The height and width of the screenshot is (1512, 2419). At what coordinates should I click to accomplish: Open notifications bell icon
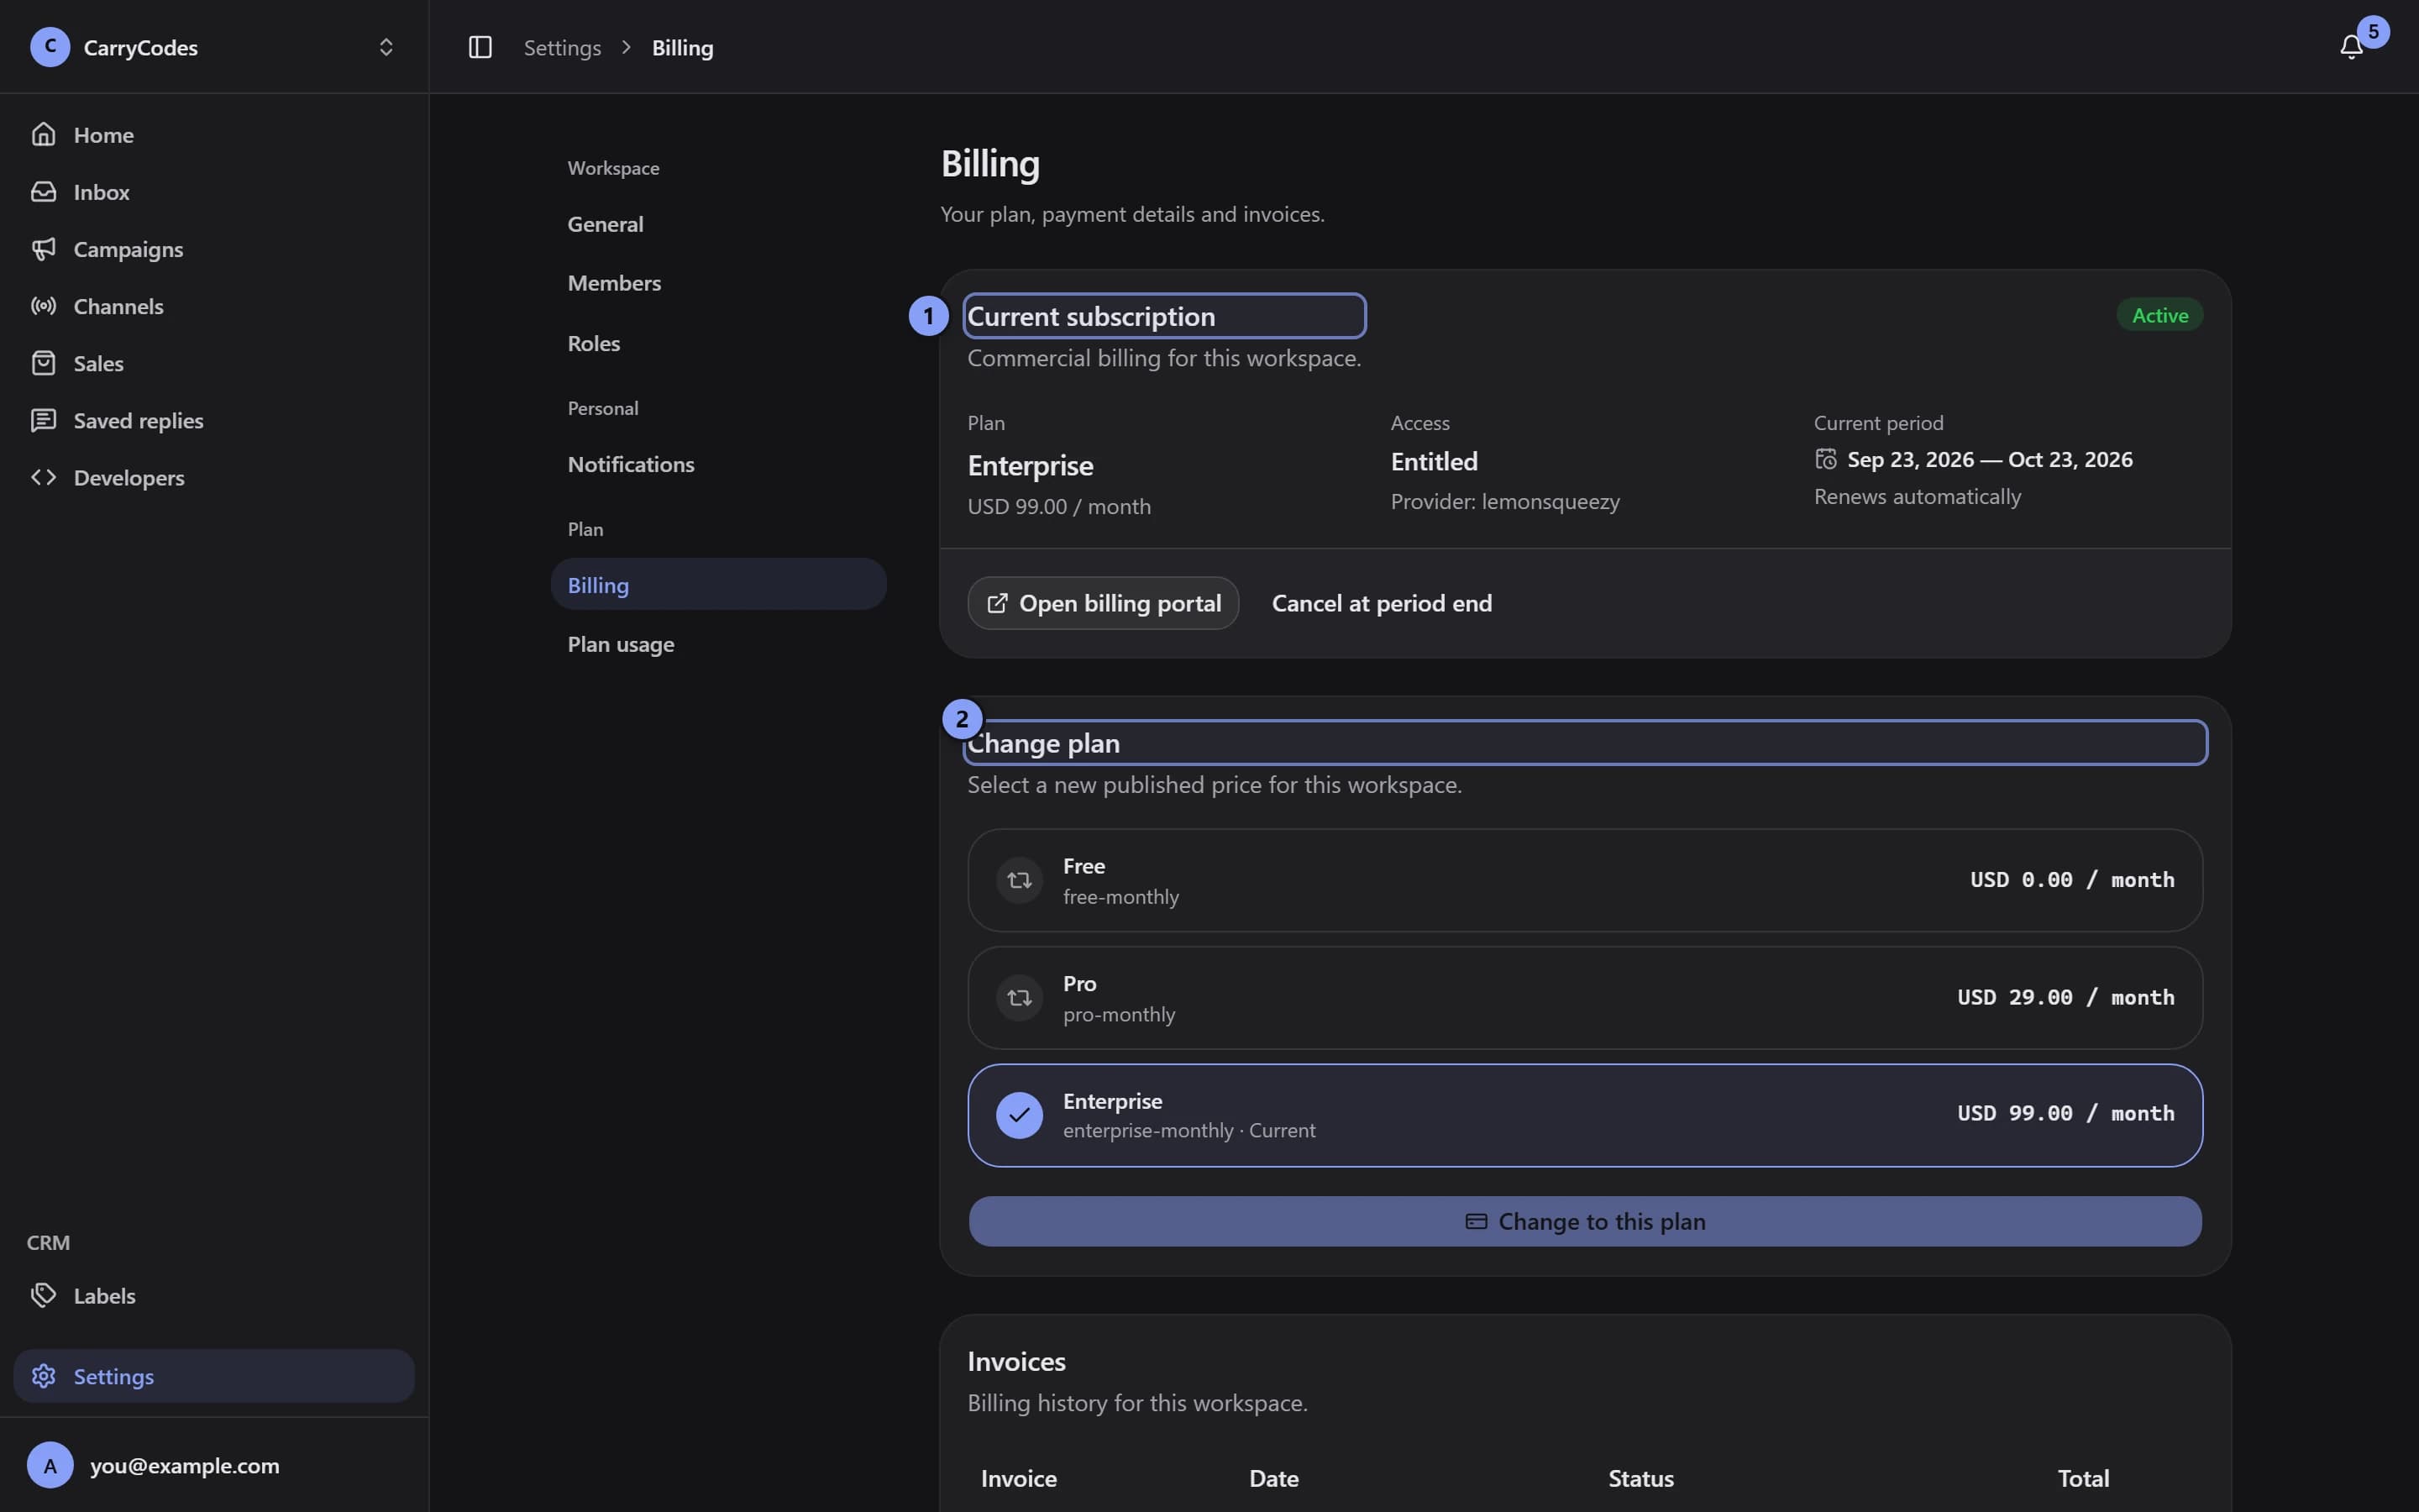[2351, 47]
